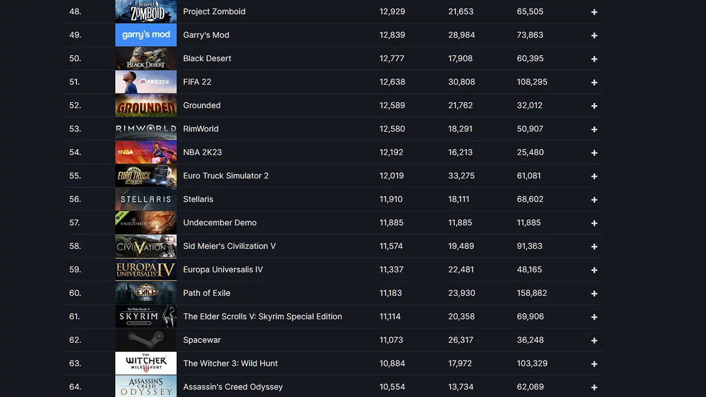Expand Garry's Mod row with plus icon

tap(594, 35)
